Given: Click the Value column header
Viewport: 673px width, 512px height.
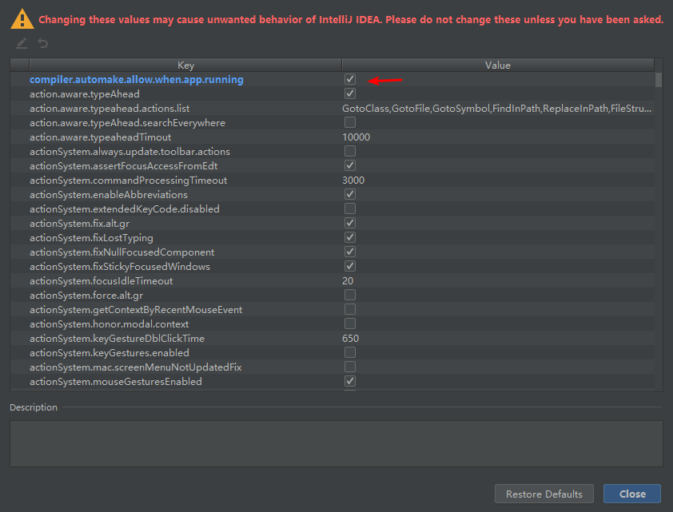Looking at the screenshot, I should point(497,65).
